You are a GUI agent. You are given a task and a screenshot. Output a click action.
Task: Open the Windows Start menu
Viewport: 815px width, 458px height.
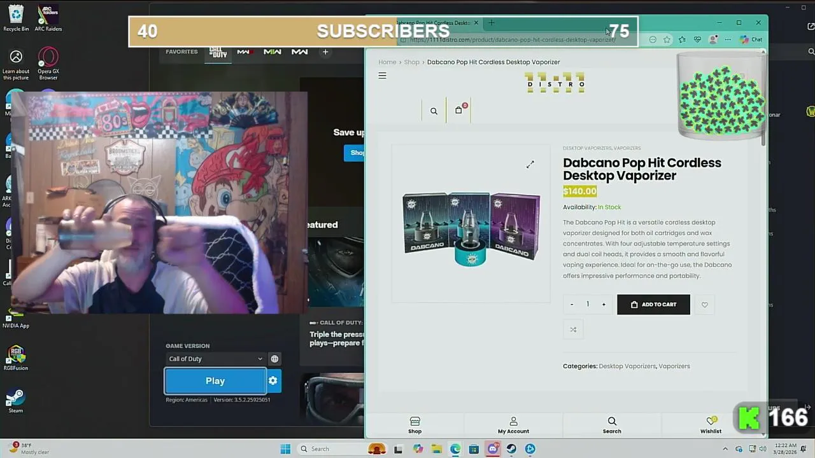285,449
